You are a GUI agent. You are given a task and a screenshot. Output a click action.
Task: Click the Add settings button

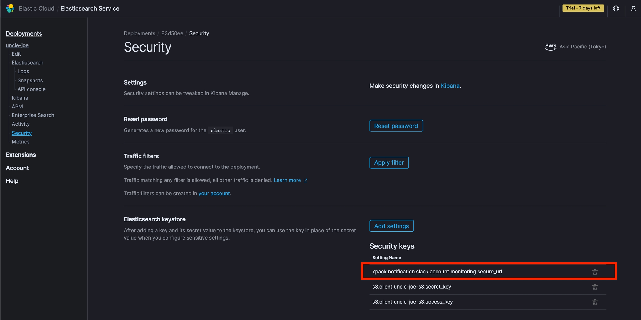point(391,226)
